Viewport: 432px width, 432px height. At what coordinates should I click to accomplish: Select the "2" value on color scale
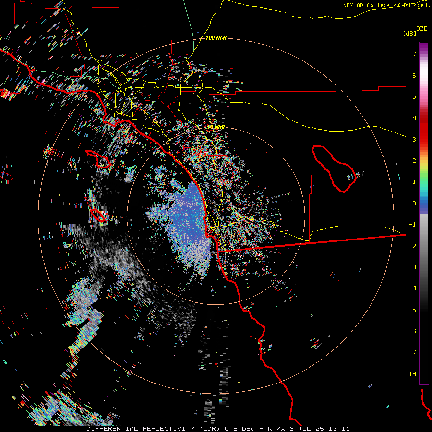pos(414,161)
